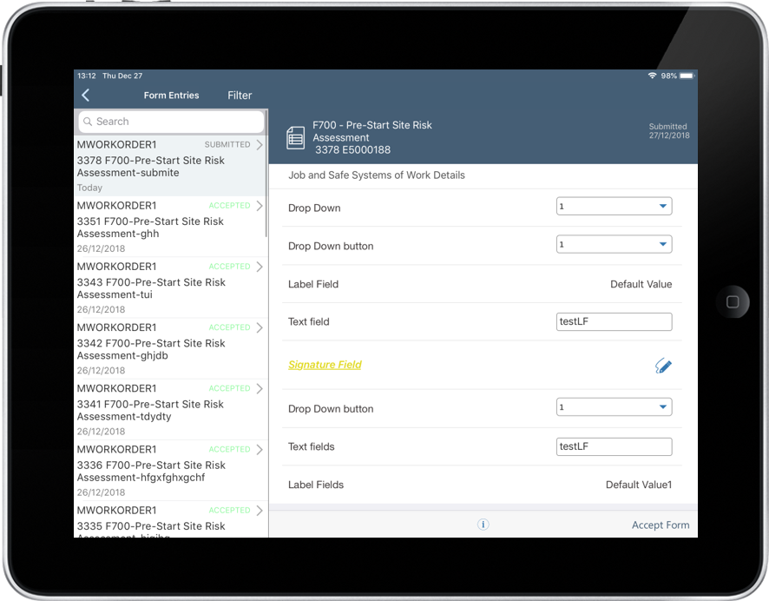Tap the form document icon in header

click(x=295, y=137)
